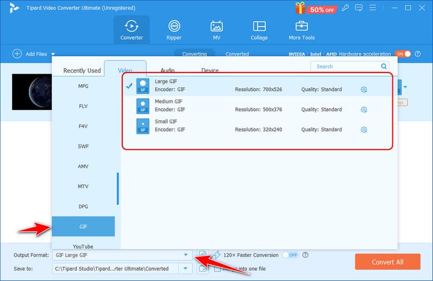This screenshot has height=281, width=433.
Task: Select DPG format in list
Action: click(83, 206)
